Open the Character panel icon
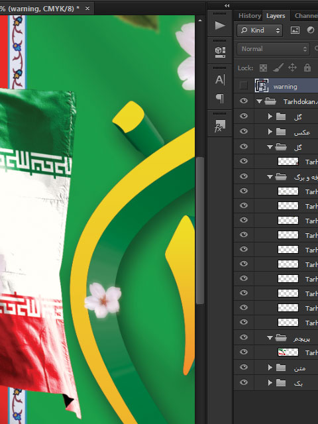318x424 pixels. (220, 80)
